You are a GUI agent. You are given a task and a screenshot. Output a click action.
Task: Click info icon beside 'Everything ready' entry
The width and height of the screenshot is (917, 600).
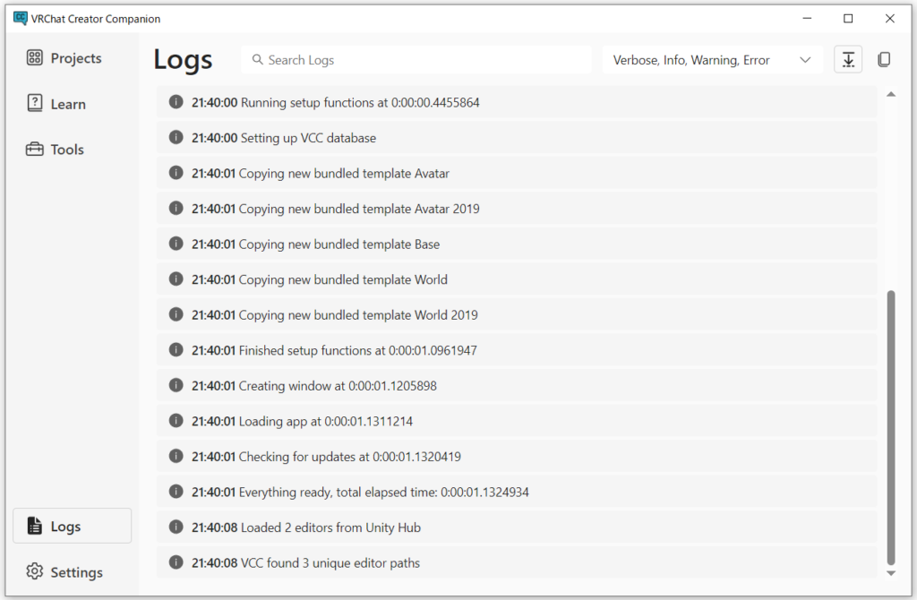coord(176,492)
